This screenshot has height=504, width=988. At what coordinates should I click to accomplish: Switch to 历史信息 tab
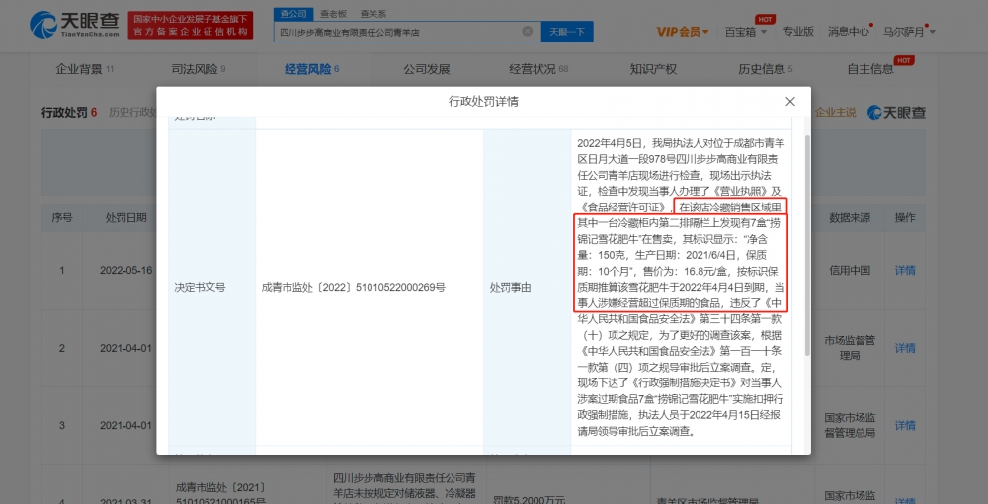click(x=766, y=69)
